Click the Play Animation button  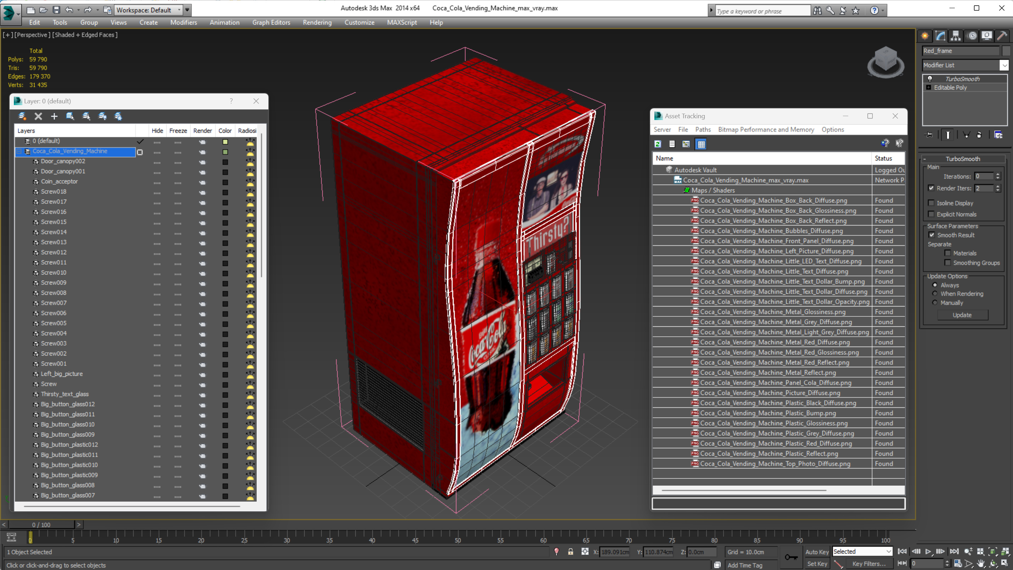point(928,552)
